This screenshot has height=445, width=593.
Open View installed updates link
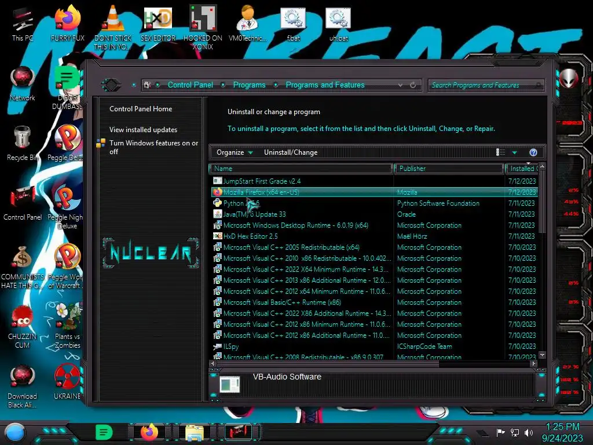click(x=143, y=129)
